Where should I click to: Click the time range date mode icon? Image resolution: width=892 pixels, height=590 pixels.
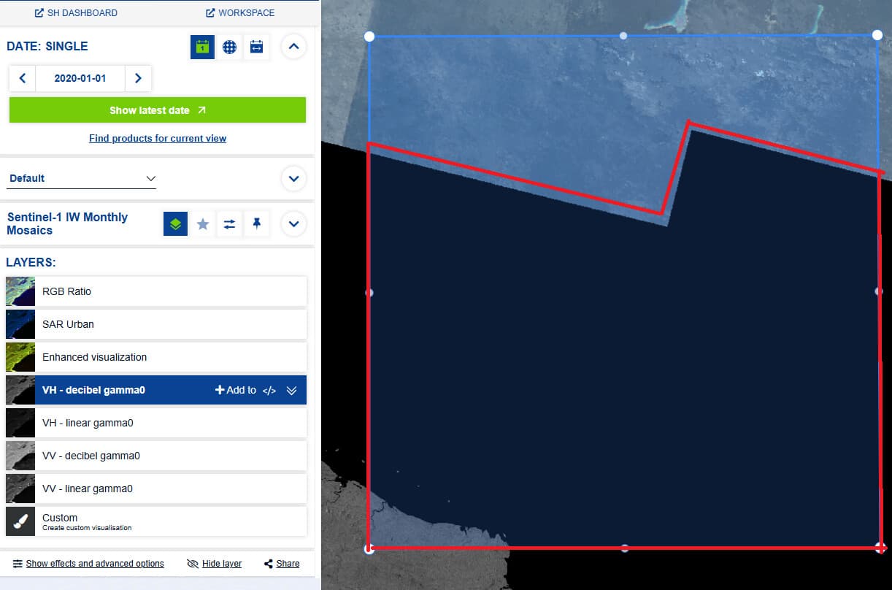256,47
